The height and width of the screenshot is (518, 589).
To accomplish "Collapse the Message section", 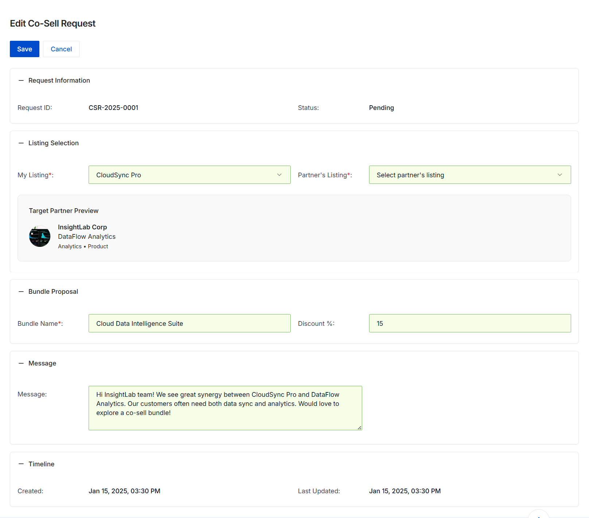I will [21, 363].
